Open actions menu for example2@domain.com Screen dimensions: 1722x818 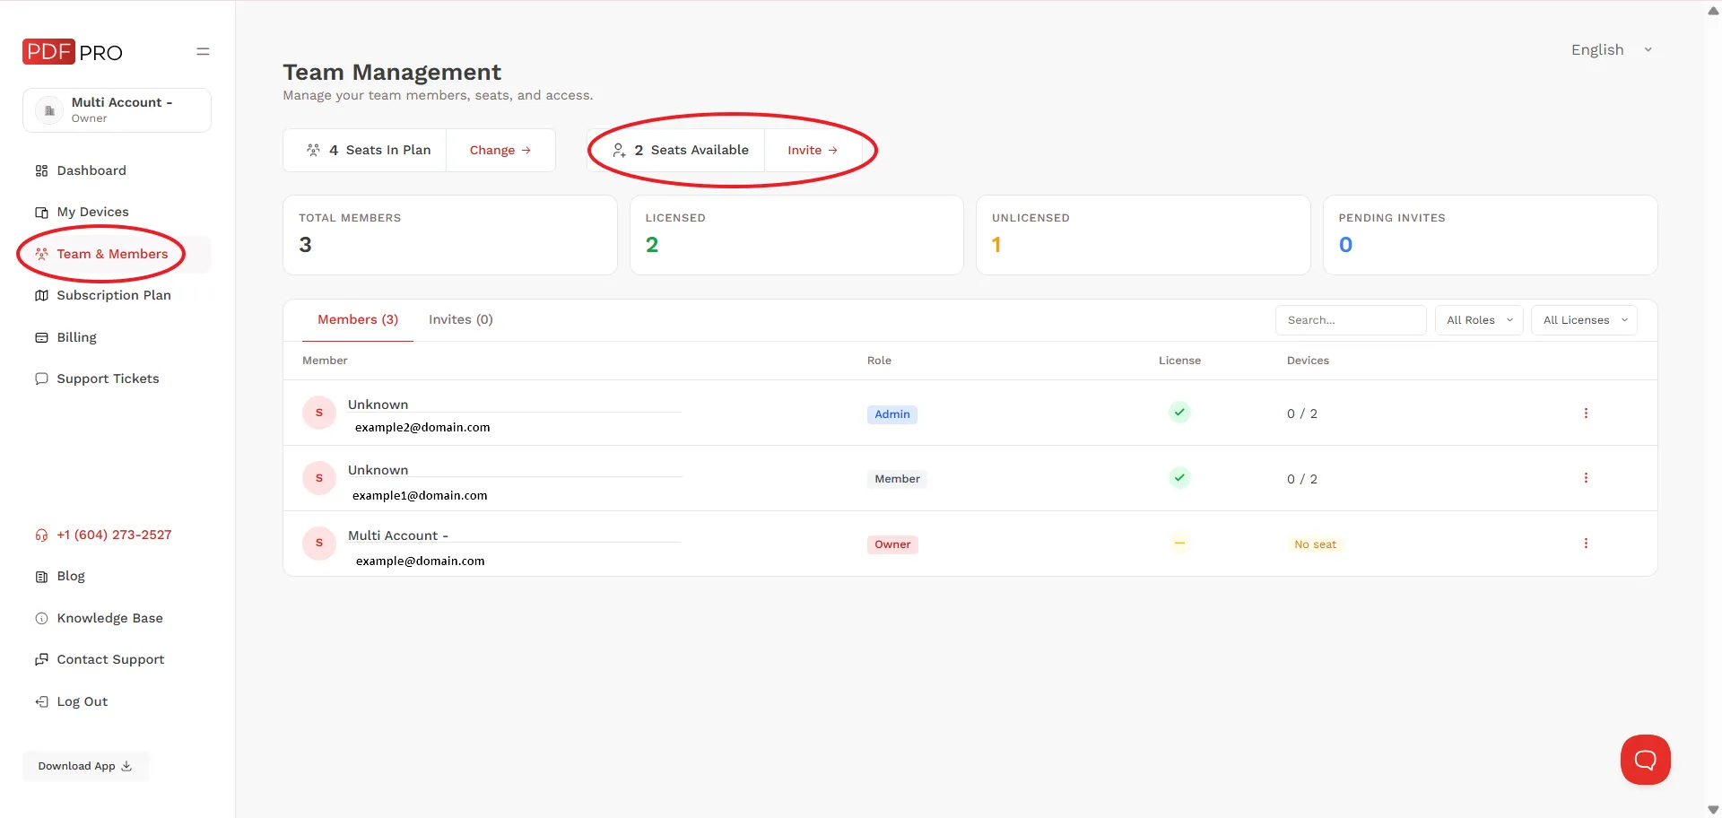(x=1586, y=413)
